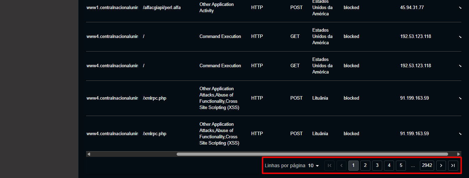Click the horizontal scrollbar thumb under the table
The height and width of the screenshot is (178, 469).
312,154
